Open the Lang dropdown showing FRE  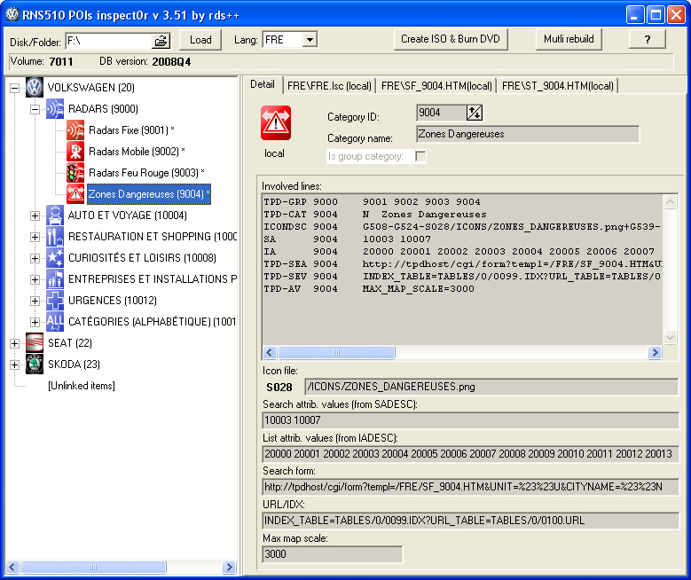coord(310,40)
